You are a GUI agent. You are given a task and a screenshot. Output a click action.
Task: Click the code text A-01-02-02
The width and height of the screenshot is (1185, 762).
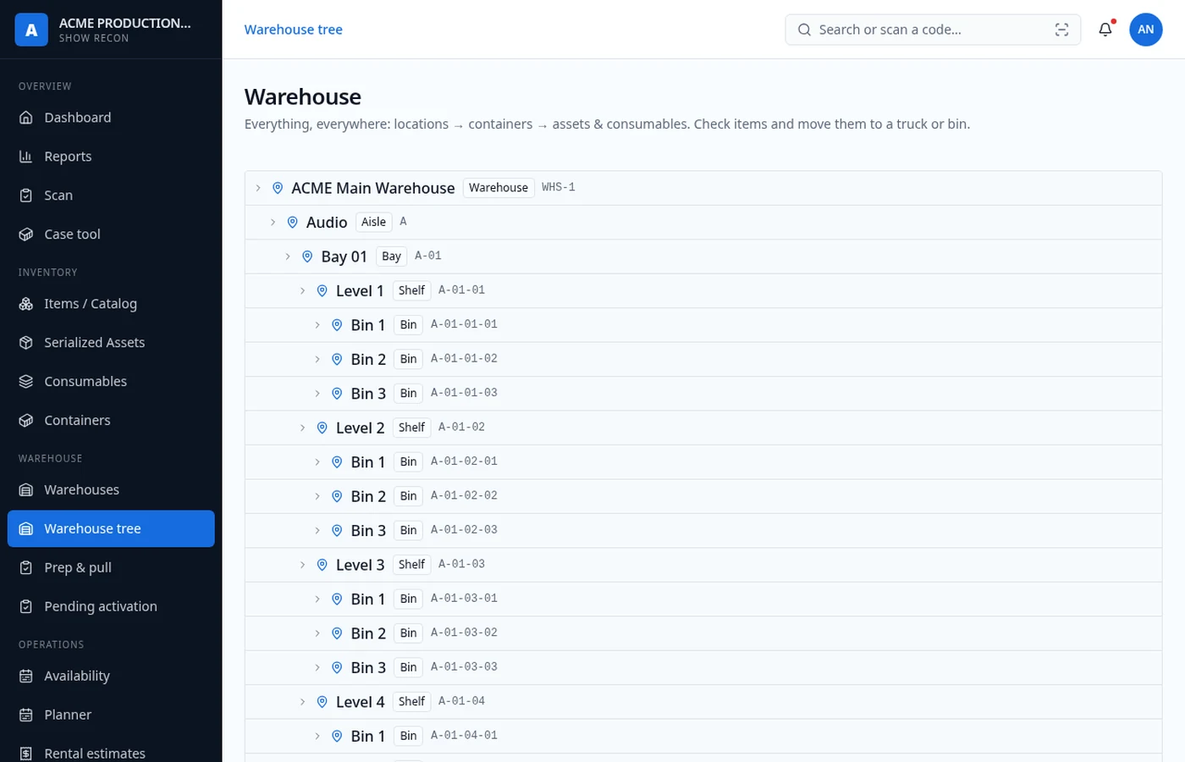tap(464, 496)
